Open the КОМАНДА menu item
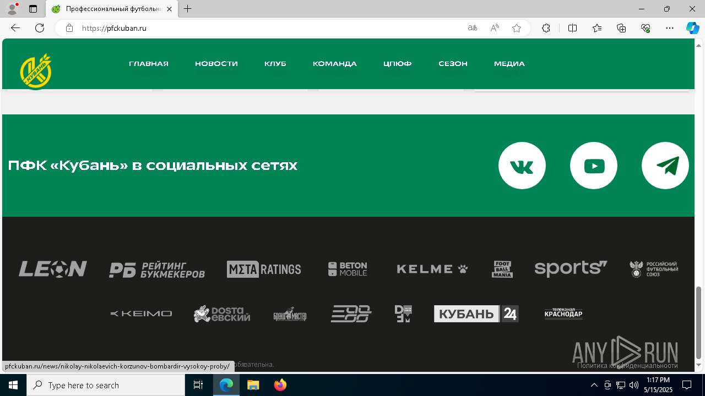This screenshot has width=705, height=396. coord(335,64)
